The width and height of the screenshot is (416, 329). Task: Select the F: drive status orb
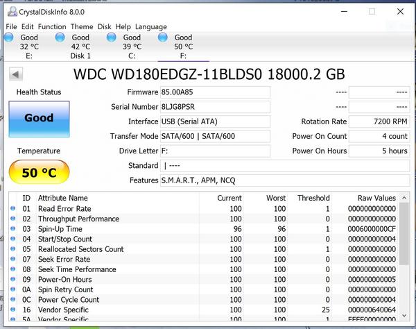162,37
